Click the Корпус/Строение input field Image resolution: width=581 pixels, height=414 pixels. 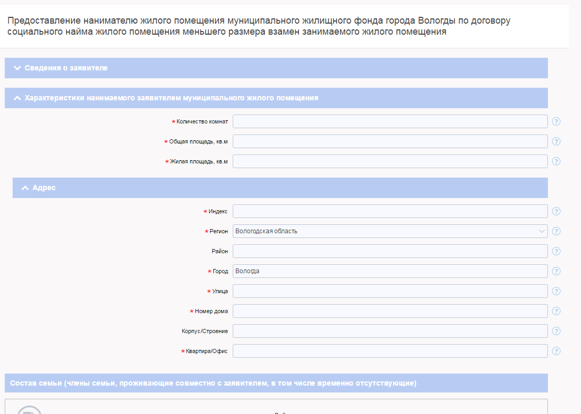coord(390,331)
